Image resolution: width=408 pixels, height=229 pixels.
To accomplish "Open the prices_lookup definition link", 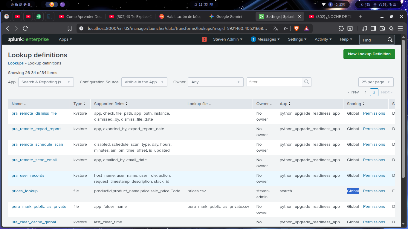I will pyautogui.click(x=25, y=191).
